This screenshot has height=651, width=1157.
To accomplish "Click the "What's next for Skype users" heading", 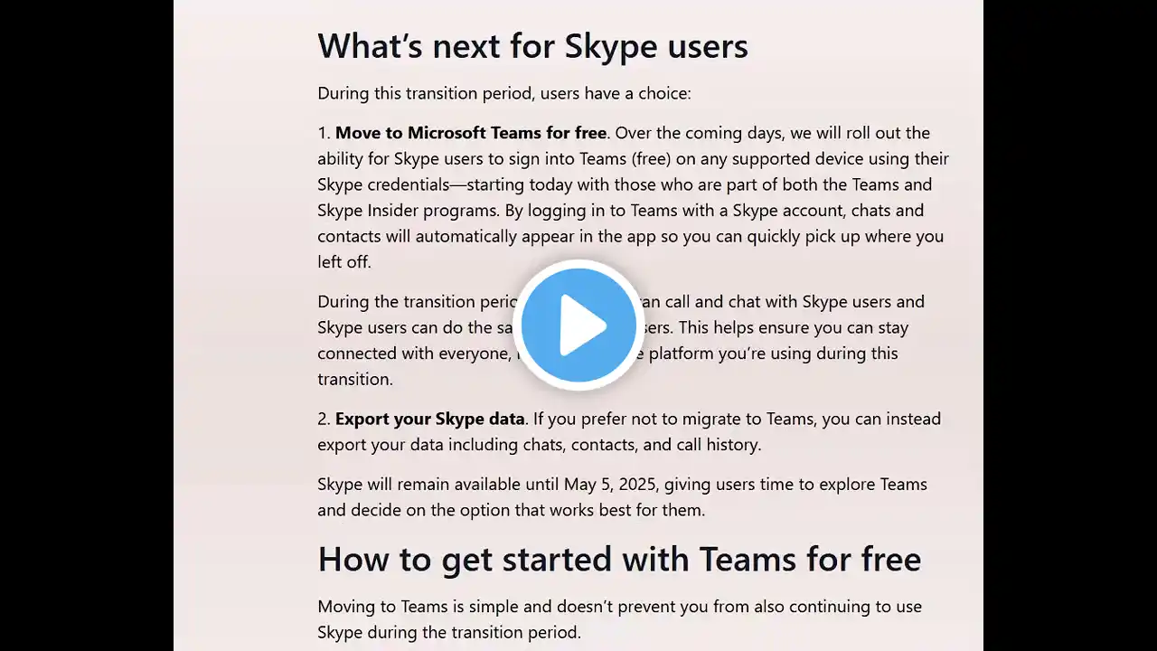I will coord(532,45).
